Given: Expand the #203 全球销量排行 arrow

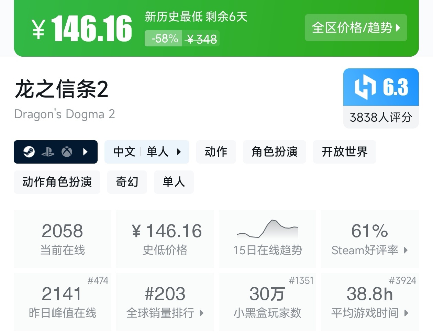Looking at the screenshot, I should coord(201,313).
